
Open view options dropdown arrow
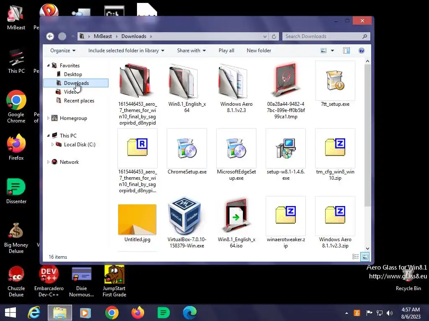(x=332, y=51)
